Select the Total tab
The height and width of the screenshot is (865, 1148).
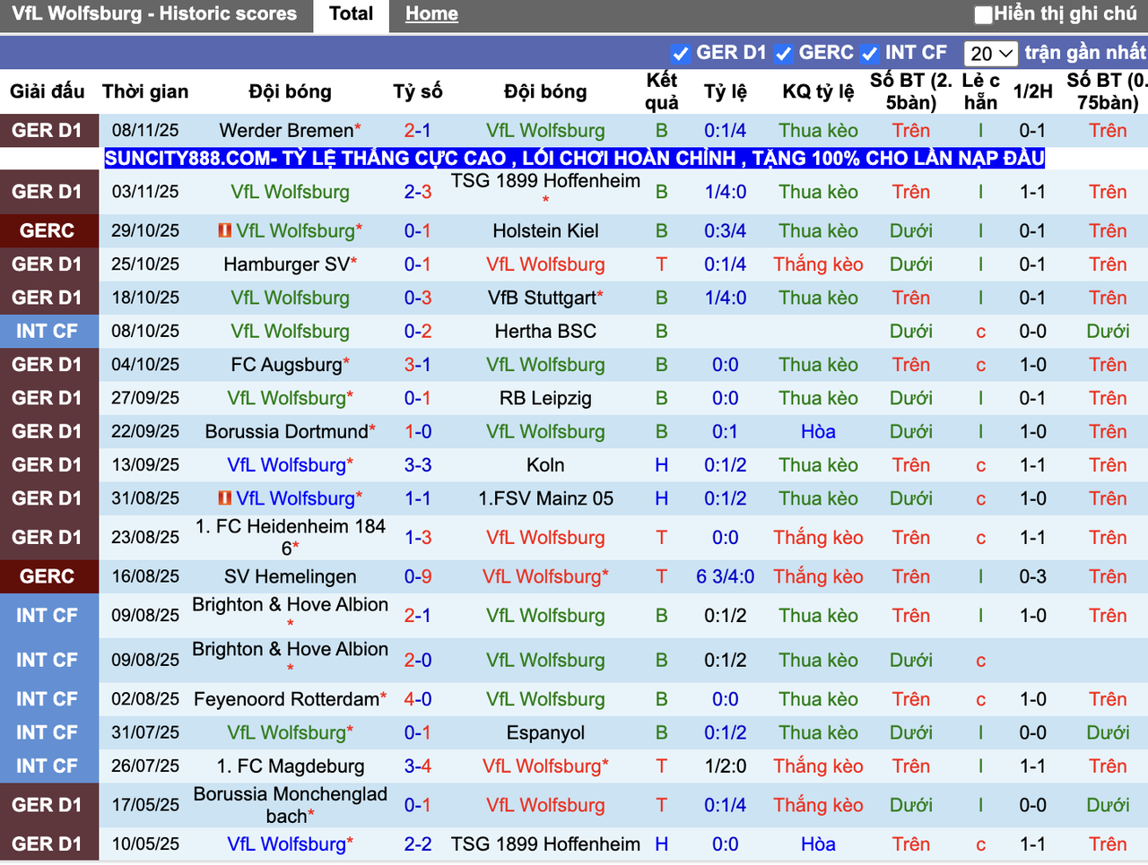click(x=351, y=14)
